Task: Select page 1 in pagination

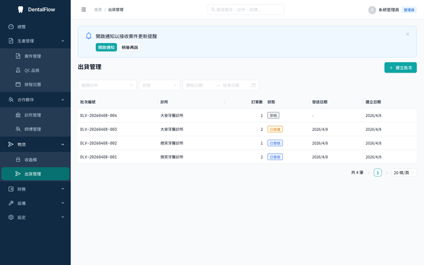Action: (x=378, y=173)
